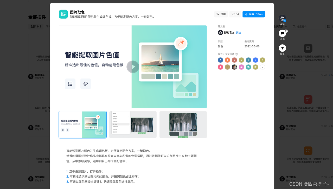
Task: Open the Q supporter avatar
Action: 234,60
